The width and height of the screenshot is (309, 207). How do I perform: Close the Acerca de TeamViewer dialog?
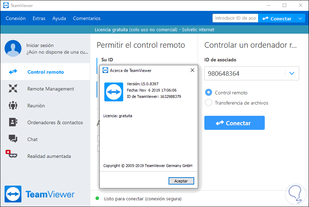(x=192, y=70)
